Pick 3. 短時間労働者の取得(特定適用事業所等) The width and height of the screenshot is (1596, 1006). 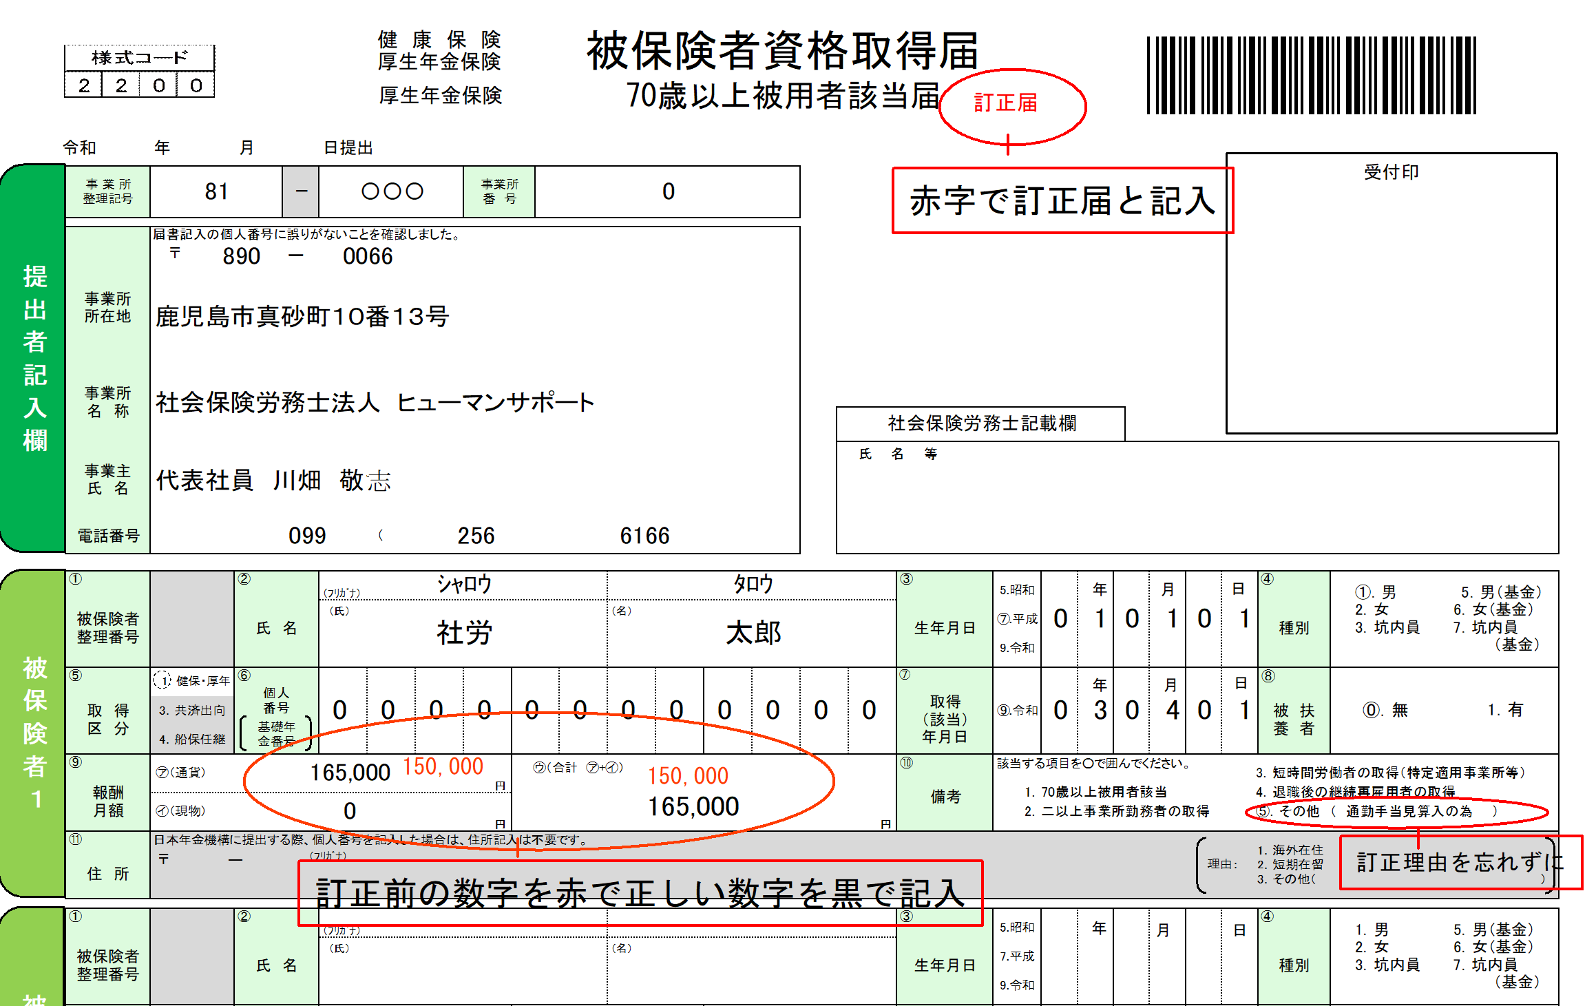pyautogui.click(x=1390, y=773)
